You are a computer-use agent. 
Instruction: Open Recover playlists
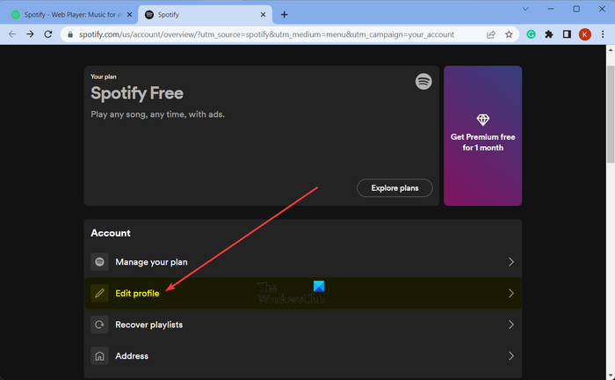point(303,325)
